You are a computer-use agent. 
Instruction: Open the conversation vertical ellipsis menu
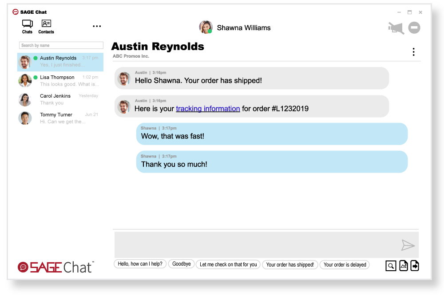pos(413,52)
